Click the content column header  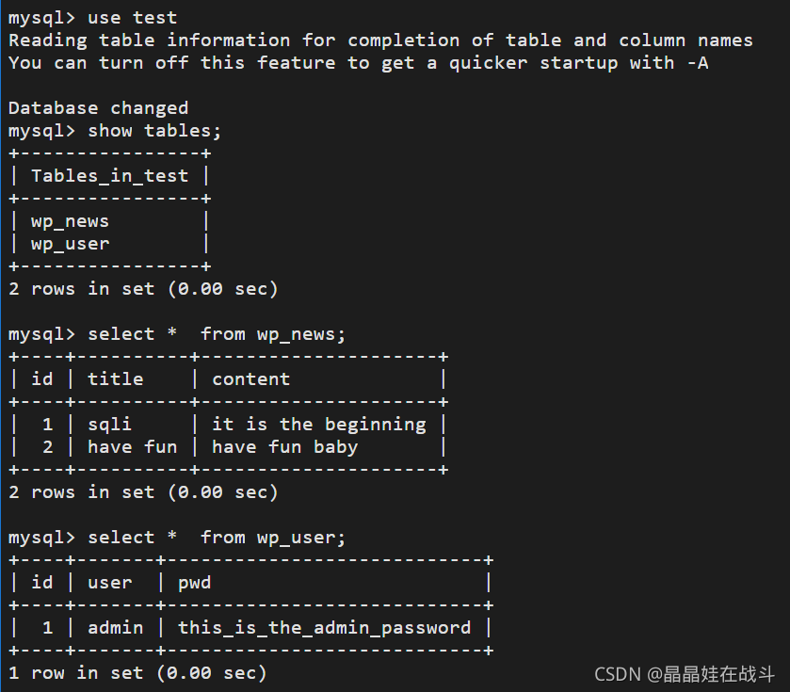coord(250,379)
